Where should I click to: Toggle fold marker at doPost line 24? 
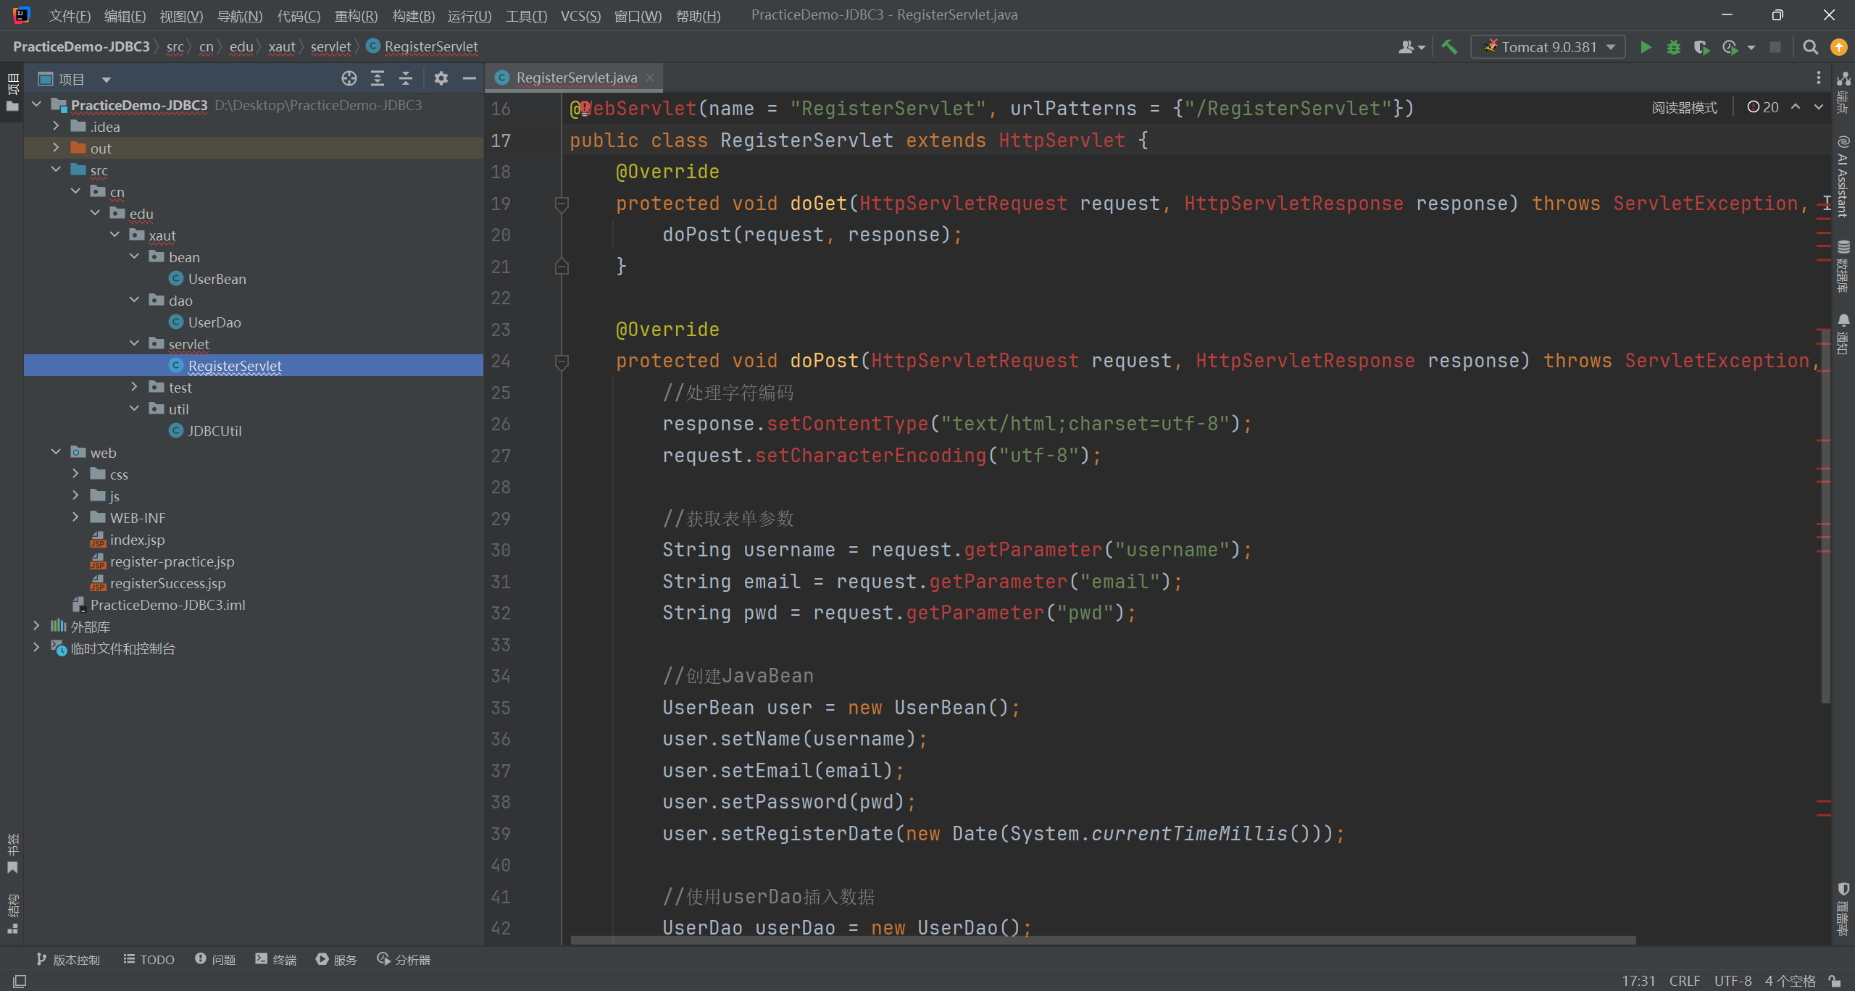pos(562,361)
